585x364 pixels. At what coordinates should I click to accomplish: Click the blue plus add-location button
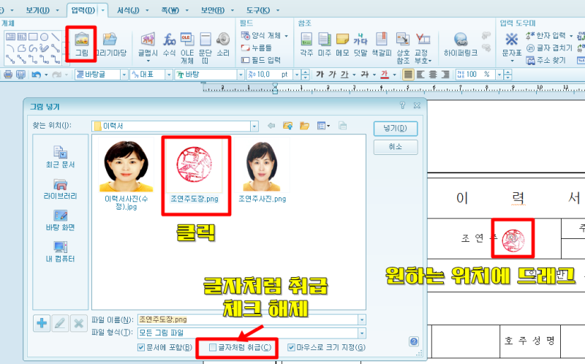[x=42, y=323]
